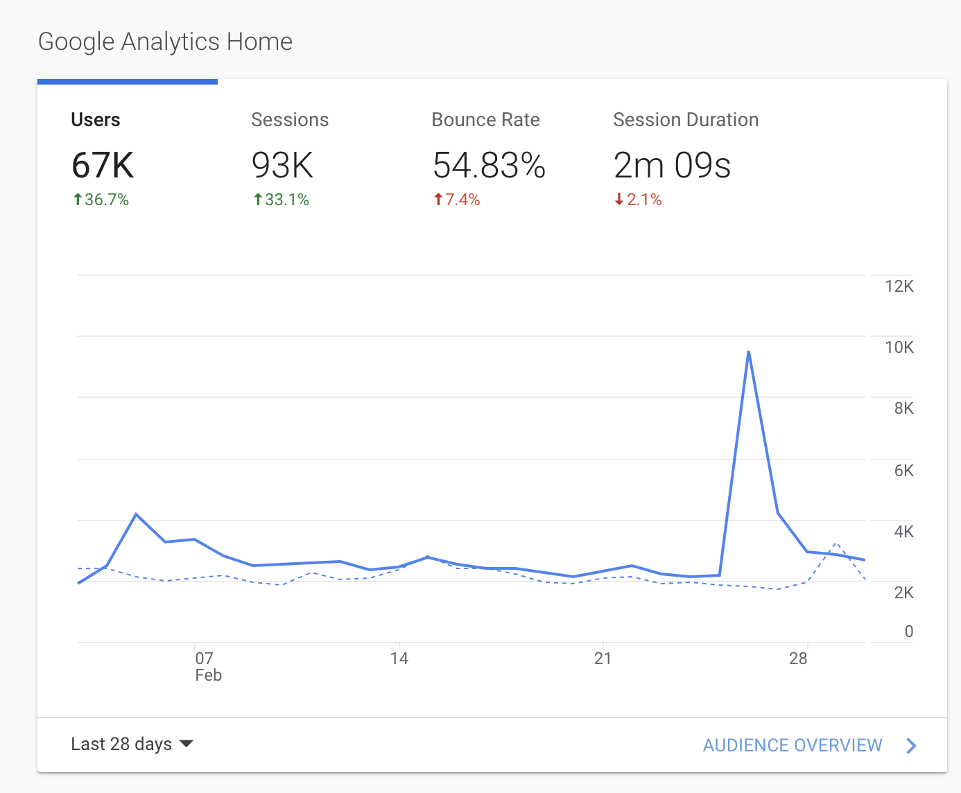The width and height of the screenshot is (961, 793).
Task: Click the 33.1% sessions change indicator
Action: [x=281, y=200]
